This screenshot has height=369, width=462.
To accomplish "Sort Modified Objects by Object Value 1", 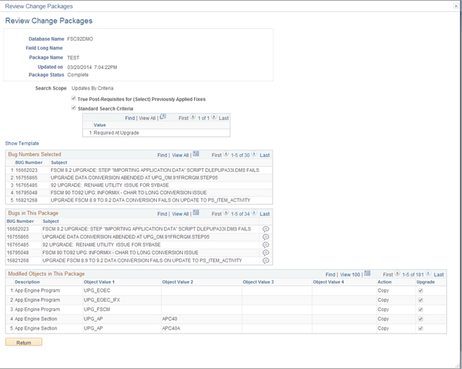I will coord(99,282).
